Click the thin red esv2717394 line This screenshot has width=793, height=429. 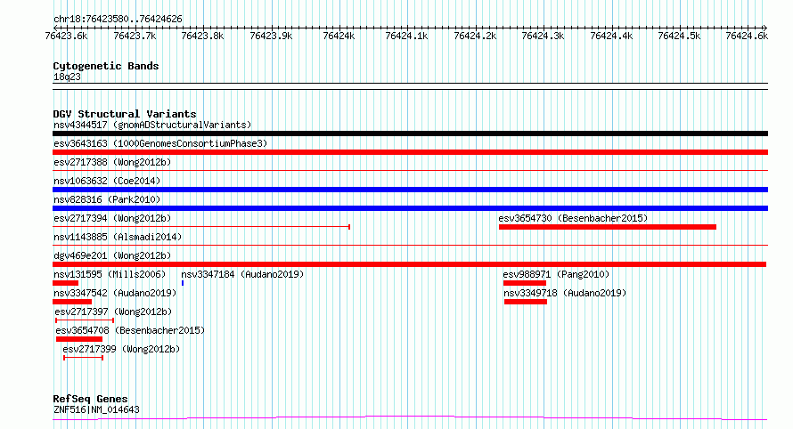pyautogui.click(x=201, y=227)
